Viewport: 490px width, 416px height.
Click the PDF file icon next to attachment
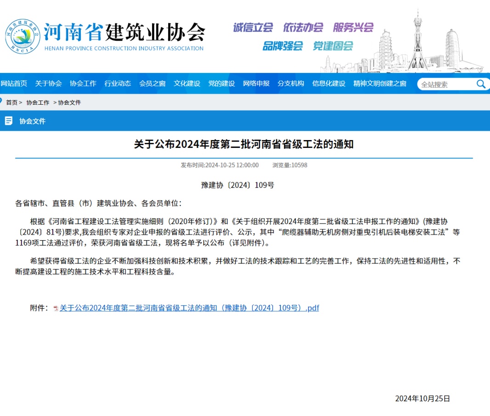56,309
